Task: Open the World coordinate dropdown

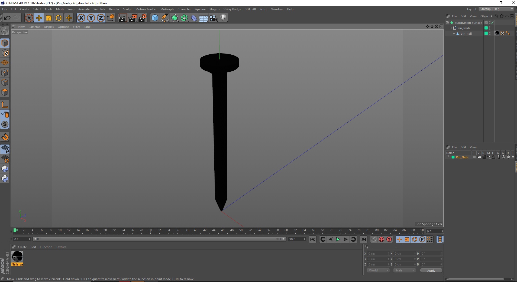Action: click(x=378, y=270)
